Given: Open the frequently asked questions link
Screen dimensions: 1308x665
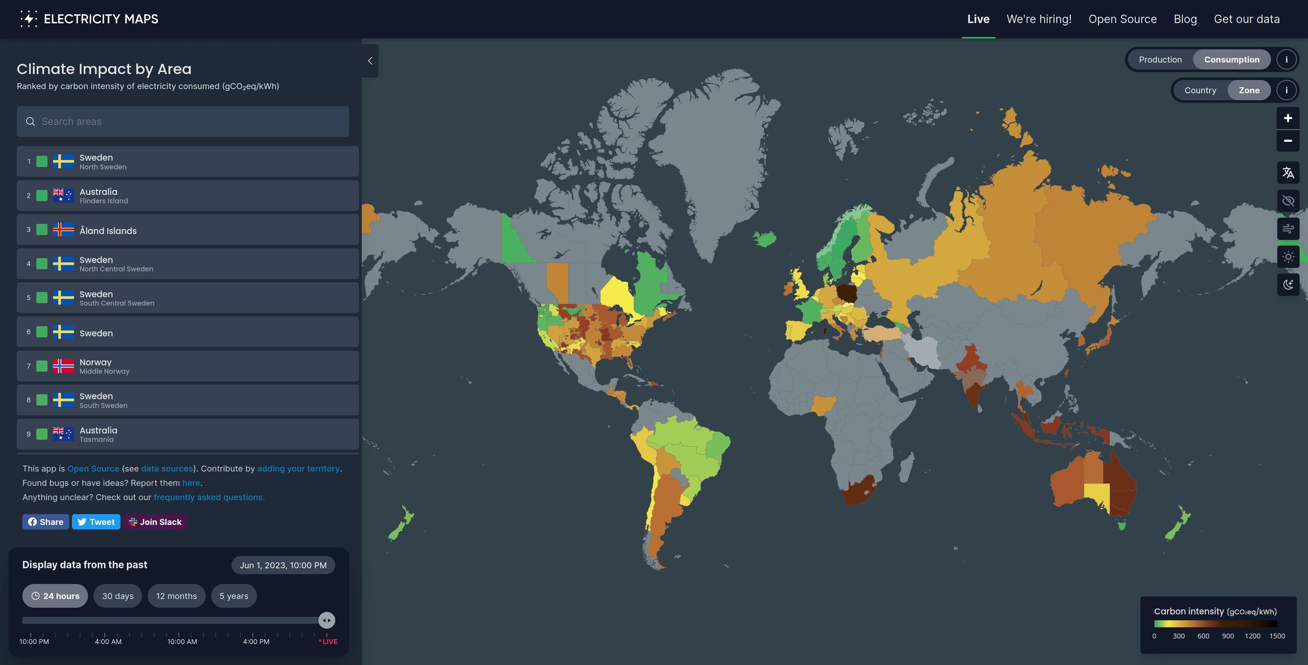Looking at the screenshot, I should click(208, 497).
